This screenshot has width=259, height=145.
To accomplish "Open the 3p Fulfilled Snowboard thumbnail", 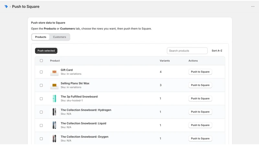I will click(54, 99).
